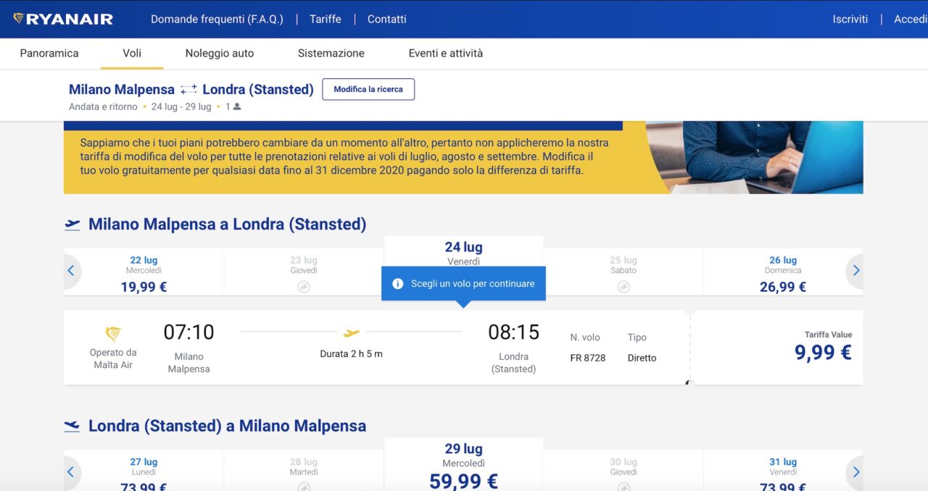928x491 pixels.
Task: Click outbound date carousel left arrow
Action: coord(71,271)
